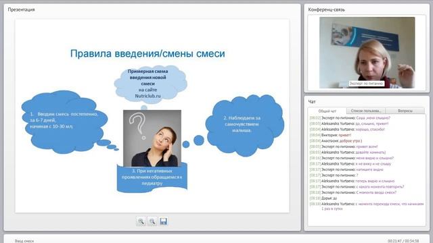Viewport: 433px width, 243px height.
Task: Click the Nutriclub.ru cloud text
Action: (147, 96)
